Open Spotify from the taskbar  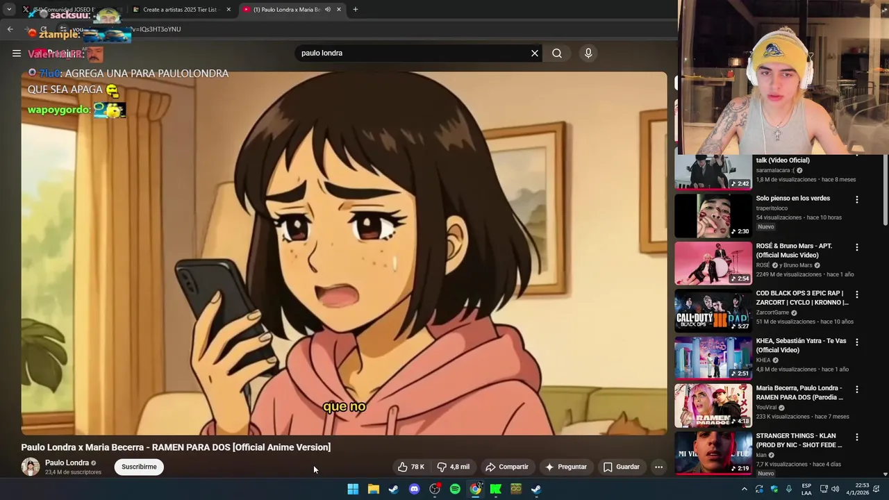455,489
